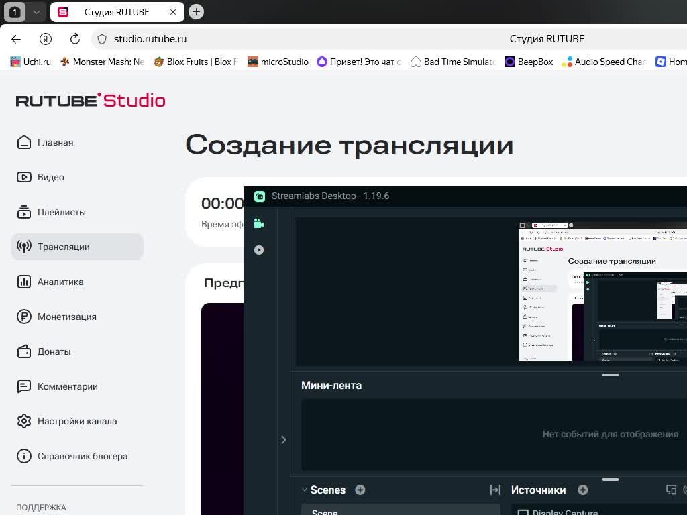Click the tab counter showing 1

coord(15,12)
